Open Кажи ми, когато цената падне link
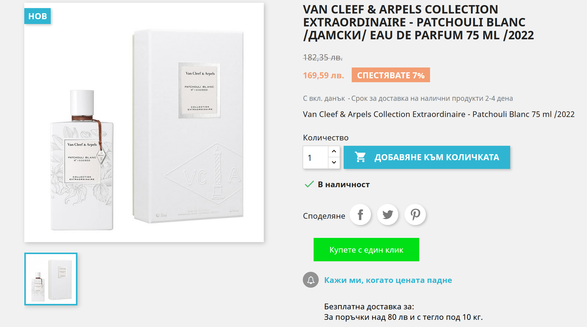The height and width of the screenshot is (327, 587). click(388, 280)
